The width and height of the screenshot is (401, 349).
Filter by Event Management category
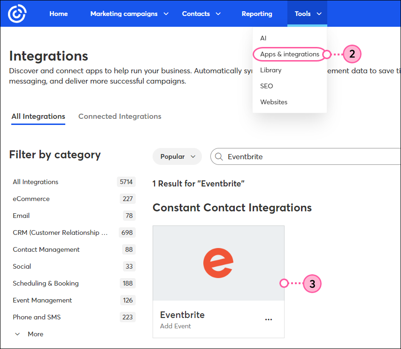(42, 300)
